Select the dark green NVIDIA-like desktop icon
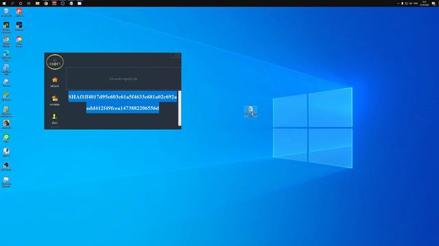 pyautogui.click(x=6, y=27)
